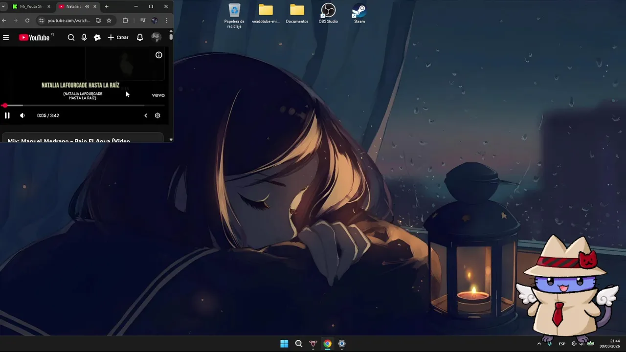Image resolution: width=626 pixels, height=352 pixels.
Task: Close the Mr_Yuuta Stream tab
Action: tap(48, 6)
